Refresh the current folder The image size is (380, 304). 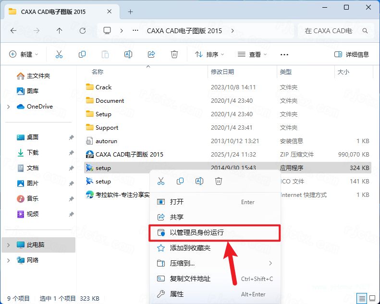[83, 31]
